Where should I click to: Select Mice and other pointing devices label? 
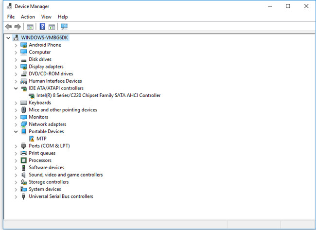coord(63,110)
